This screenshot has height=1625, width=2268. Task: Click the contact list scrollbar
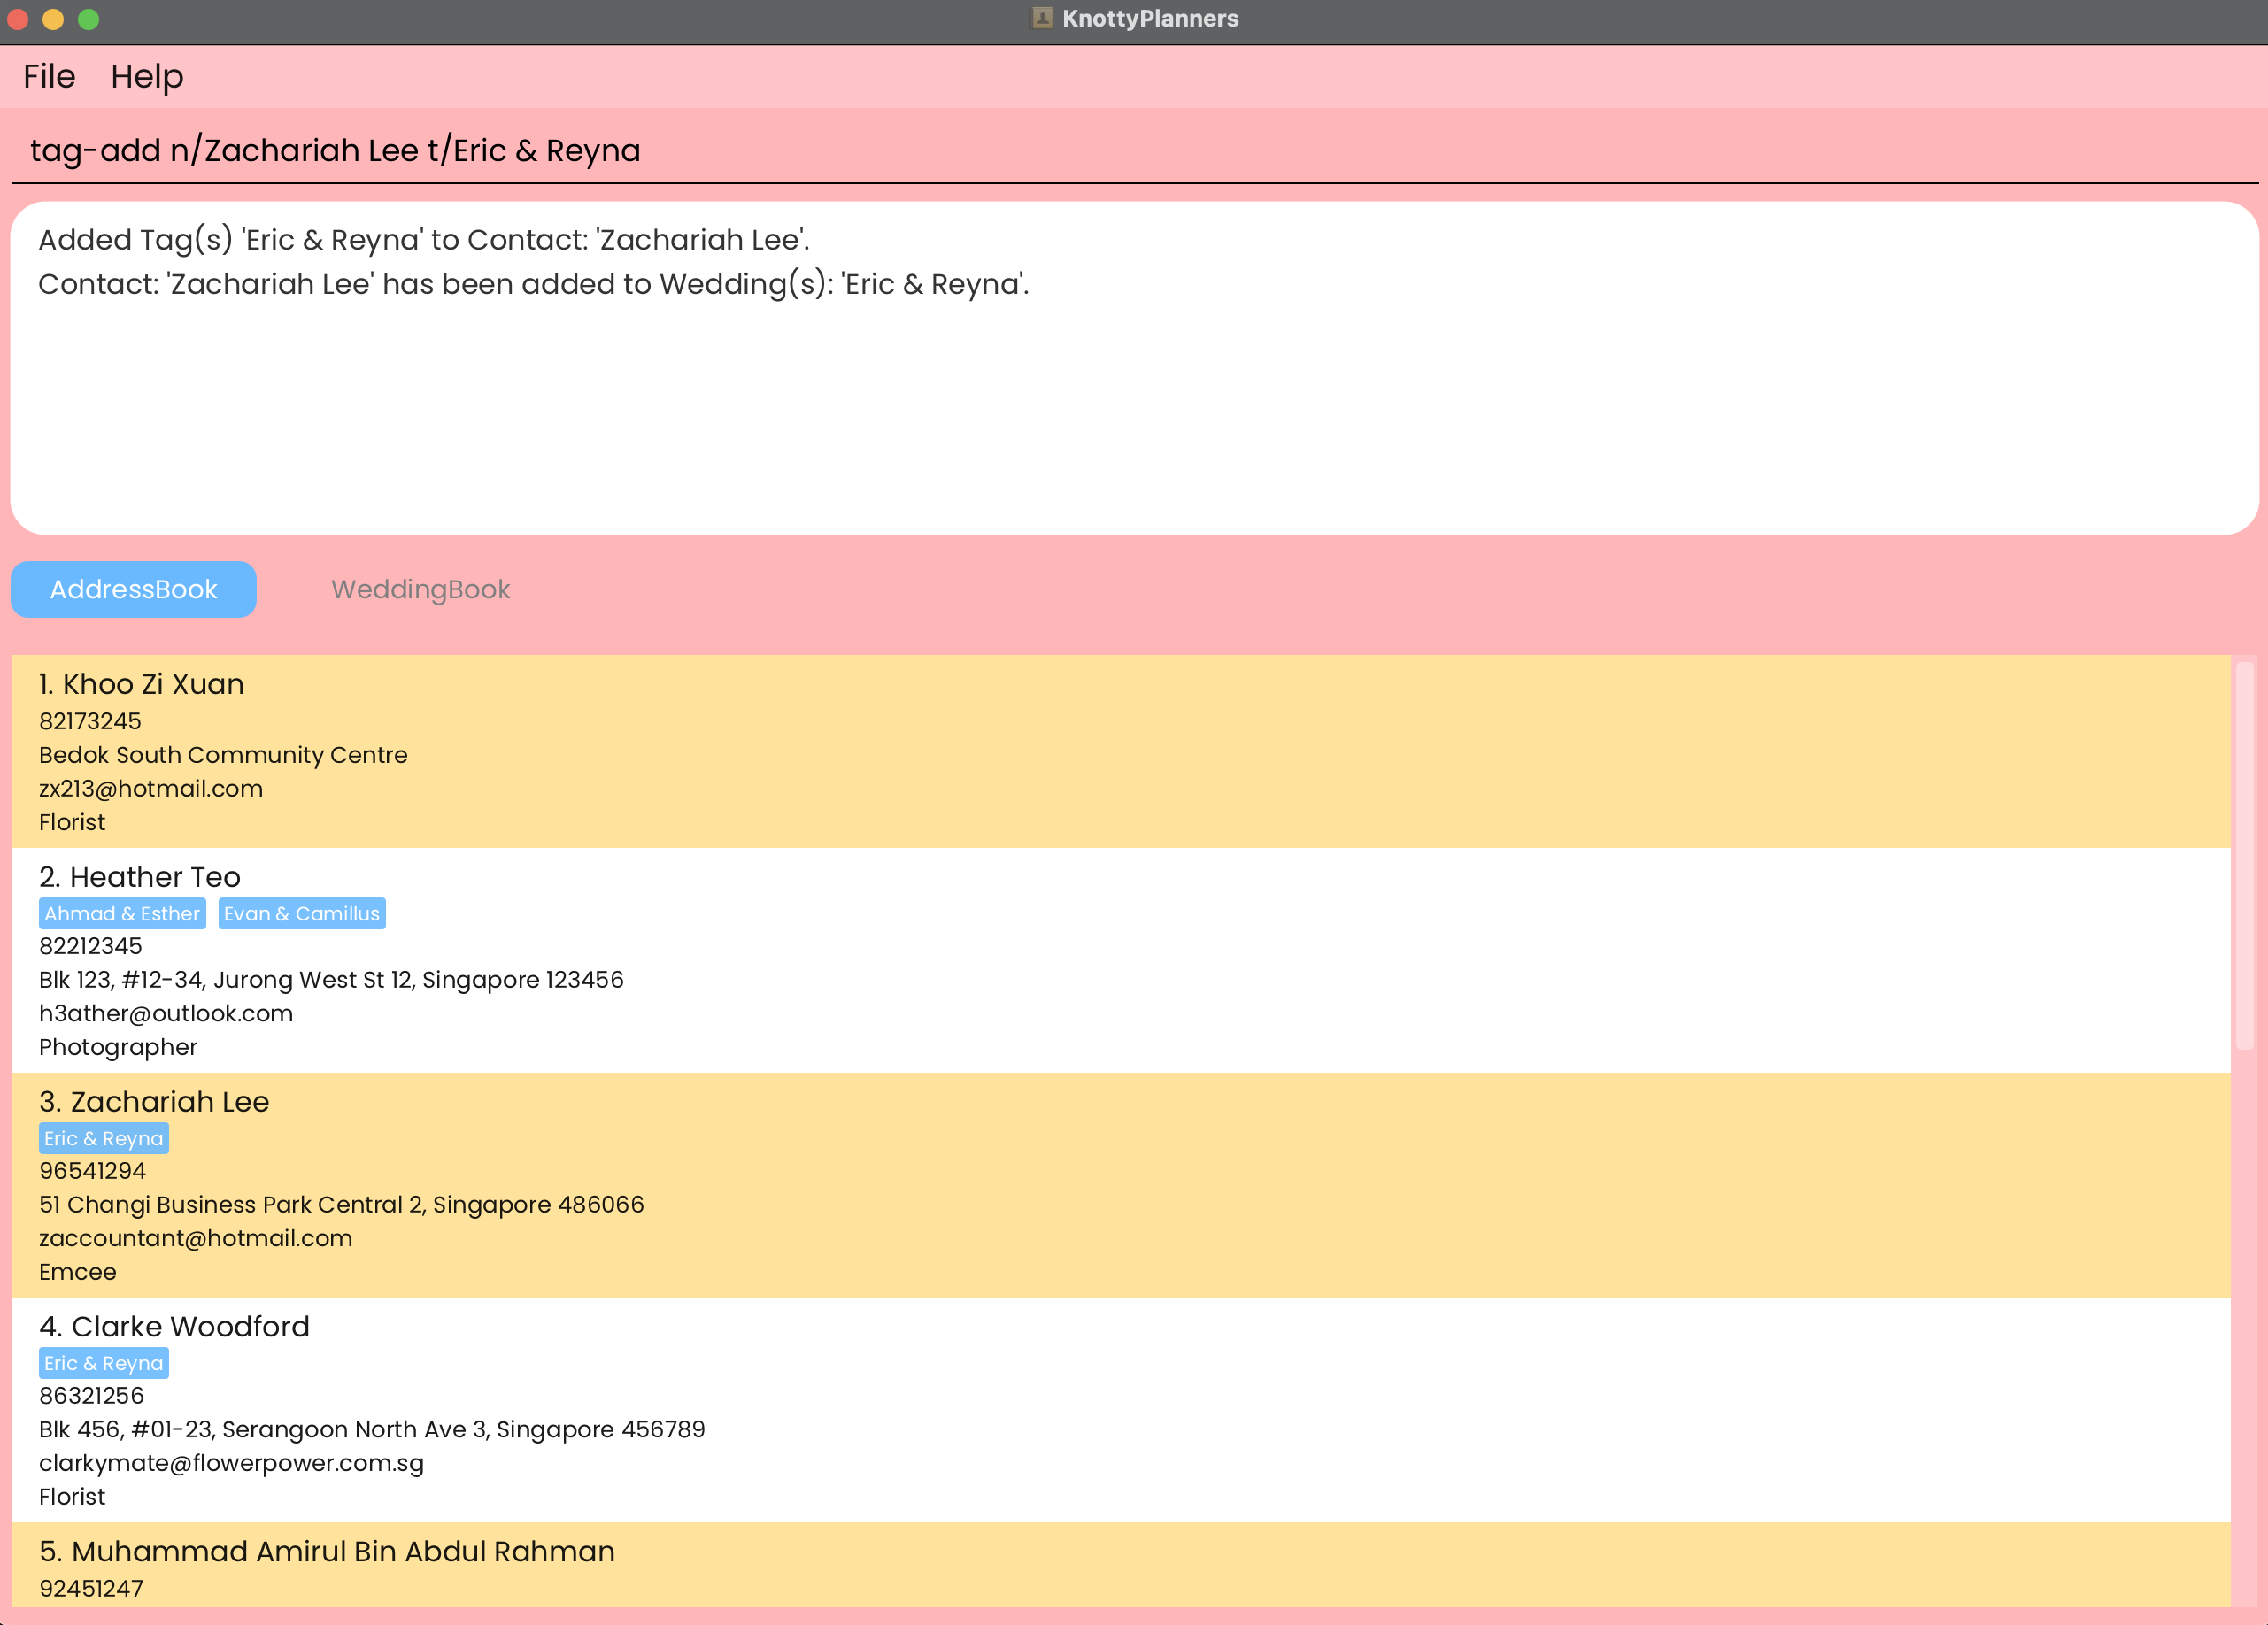point(2244,855)
